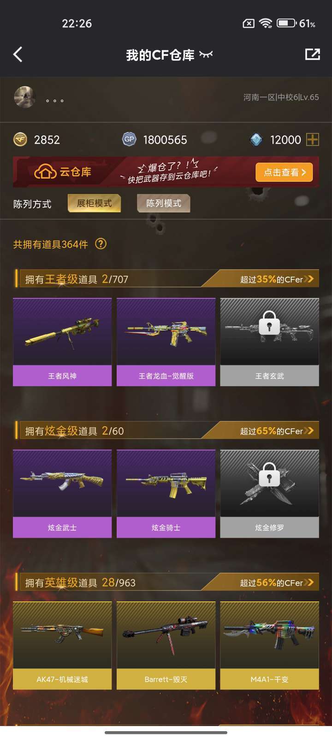The width and height of the screenshot is (332, 739).
Task: Switch to 展柜模式 display mode
Action: (x=95, y=203)
